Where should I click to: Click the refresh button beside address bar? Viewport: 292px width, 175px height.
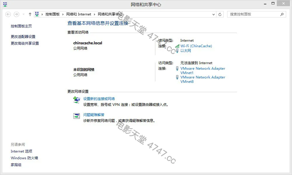(220, 14)
